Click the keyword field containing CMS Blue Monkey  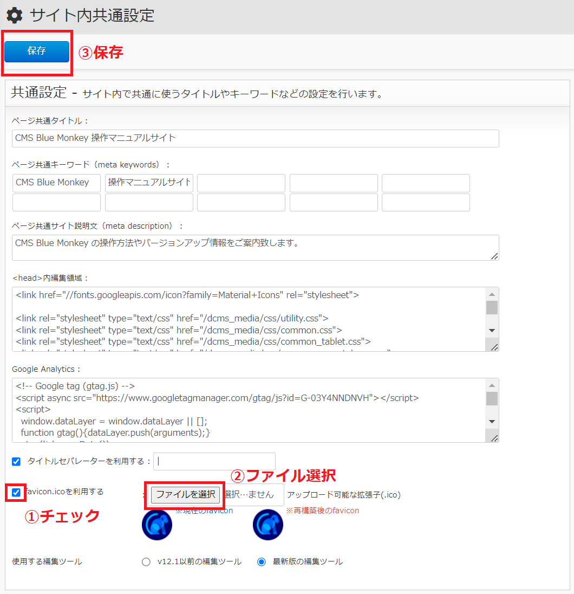(x=56, y=183)
